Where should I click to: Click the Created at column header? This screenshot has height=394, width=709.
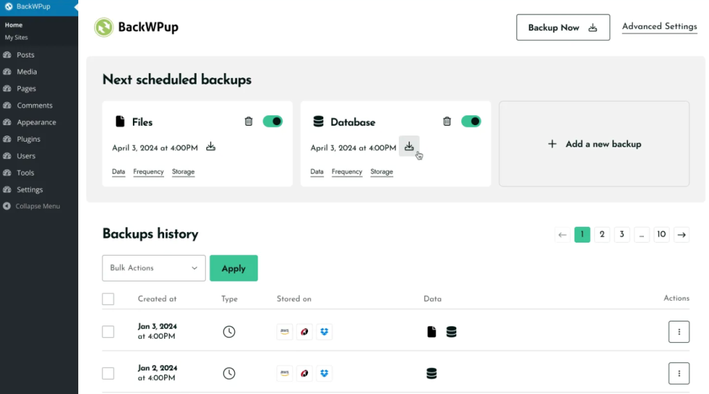157,299
